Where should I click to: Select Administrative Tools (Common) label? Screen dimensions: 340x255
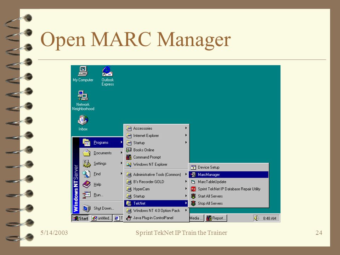tap(157, 175)
